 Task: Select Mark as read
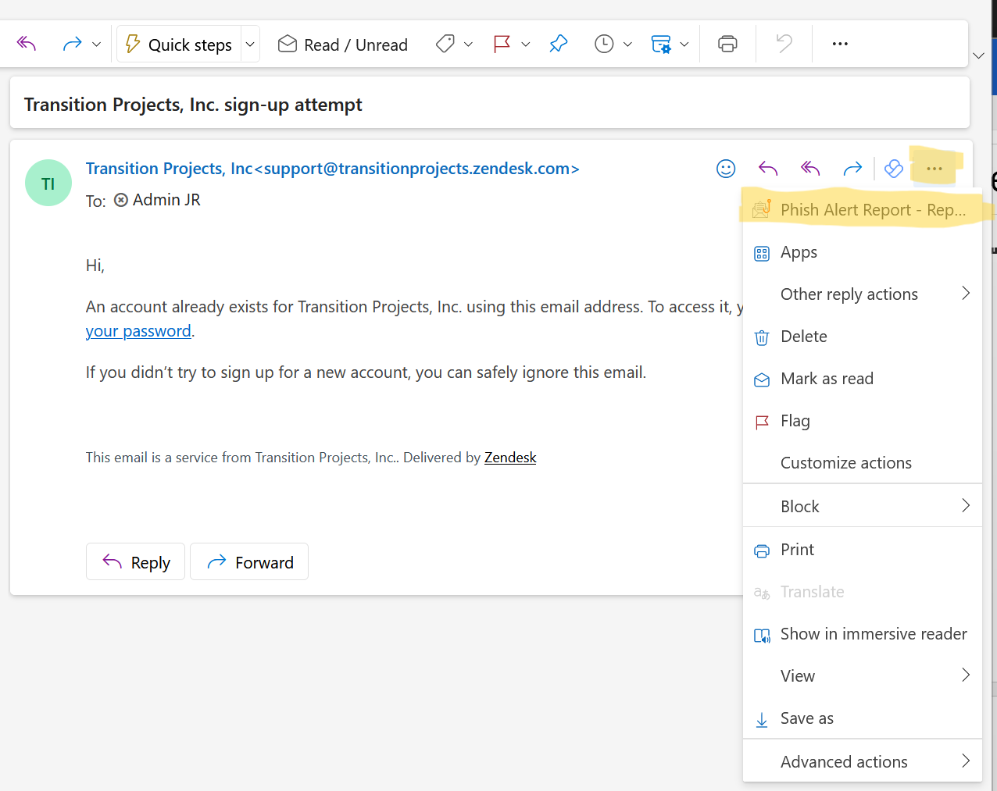click(863, 379)
